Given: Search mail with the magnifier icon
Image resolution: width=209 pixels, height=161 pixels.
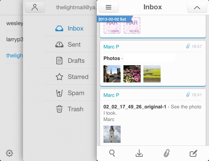Looking at the screenshot, I should (x=112, y=153).
